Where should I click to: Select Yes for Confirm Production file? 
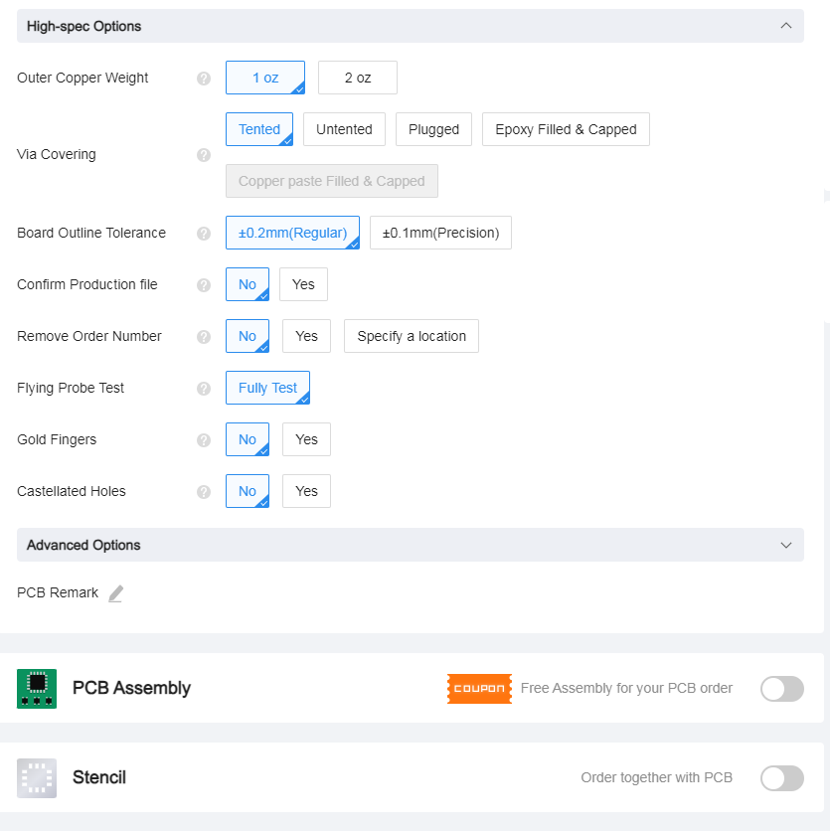point(303,284)
